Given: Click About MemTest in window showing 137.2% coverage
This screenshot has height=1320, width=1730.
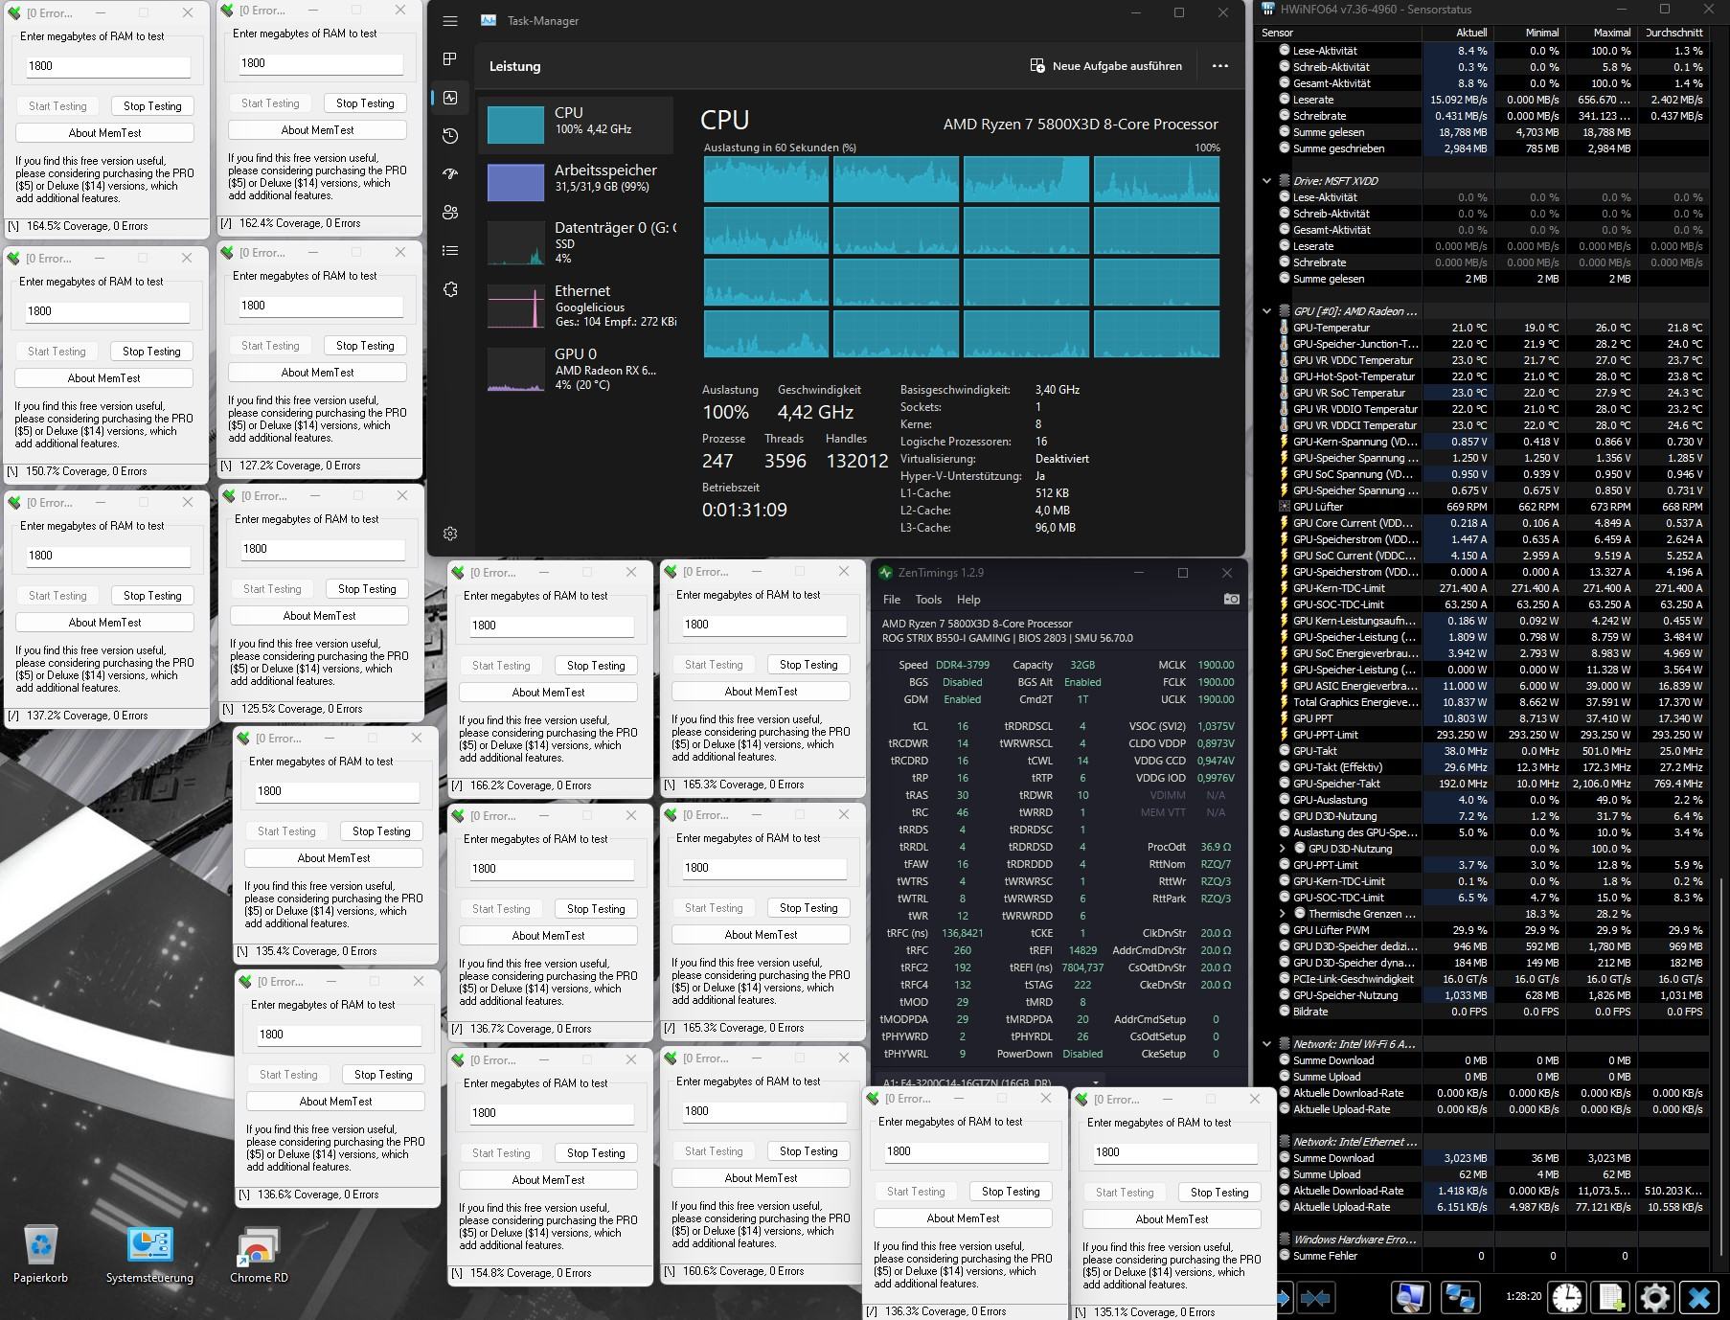Looking at the screenshot, I should pos(104,623).
